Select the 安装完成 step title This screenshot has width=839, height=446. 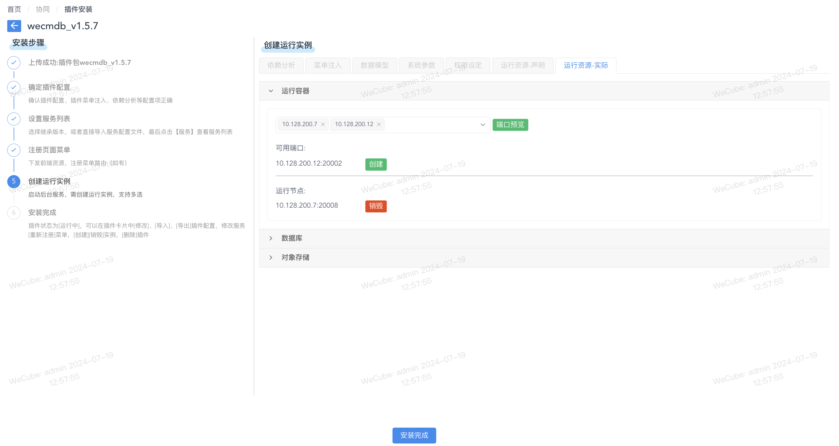pyautogui.click(x=42, y=213)
